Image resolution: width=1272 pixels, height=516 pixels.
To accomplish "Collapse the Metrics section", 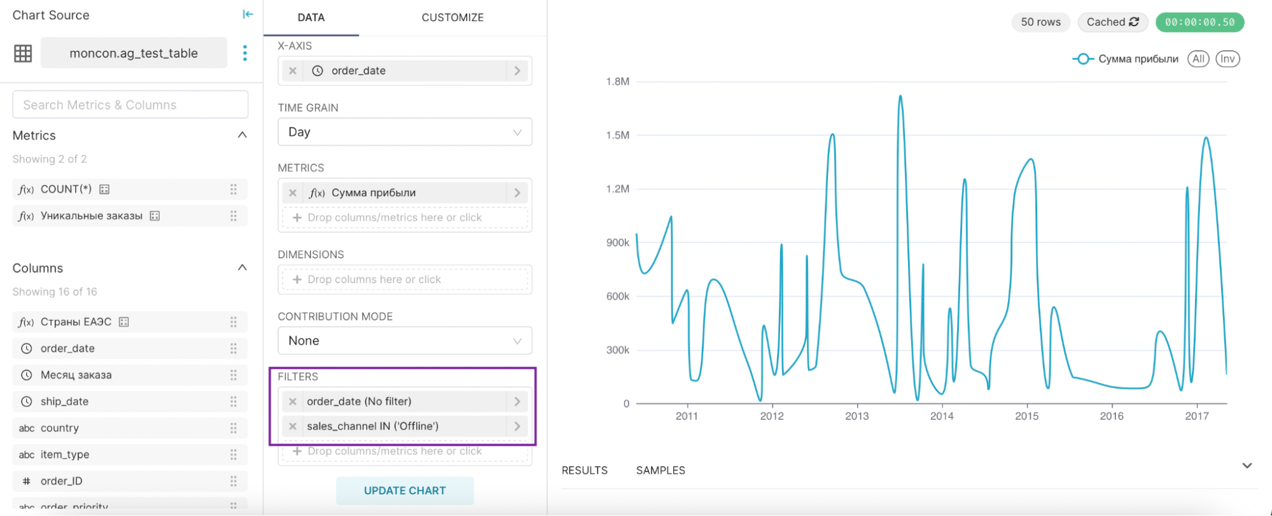I will point(242,135).
